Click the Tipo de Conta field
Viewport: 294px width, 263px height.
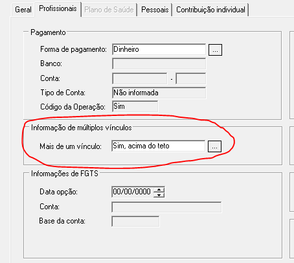click(159, 93)
